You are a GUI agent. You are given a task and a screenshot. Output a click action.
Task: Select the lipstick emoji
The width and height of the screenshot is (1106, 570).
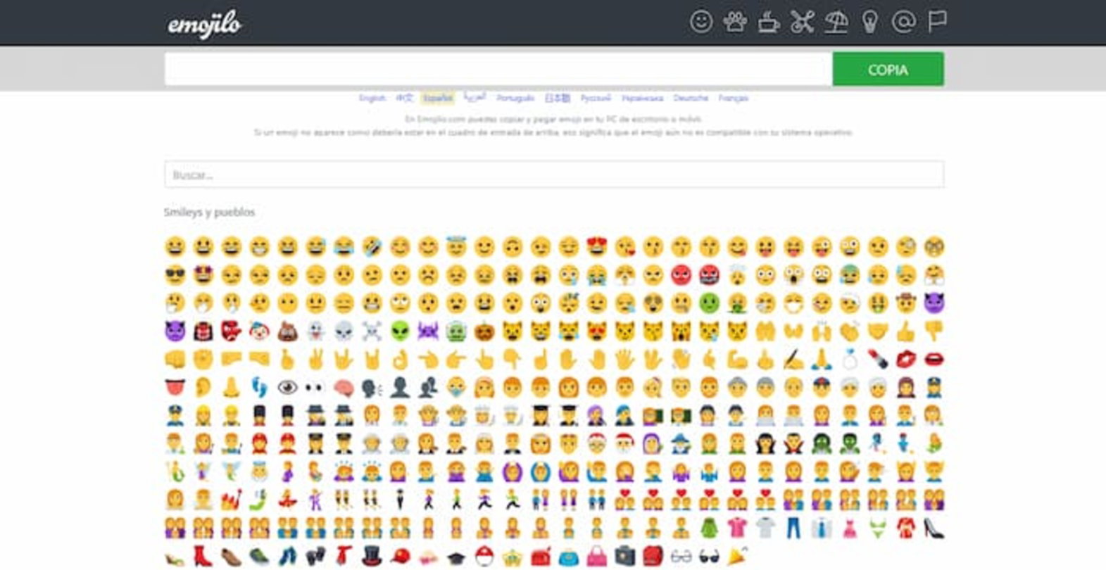point(878,360)
